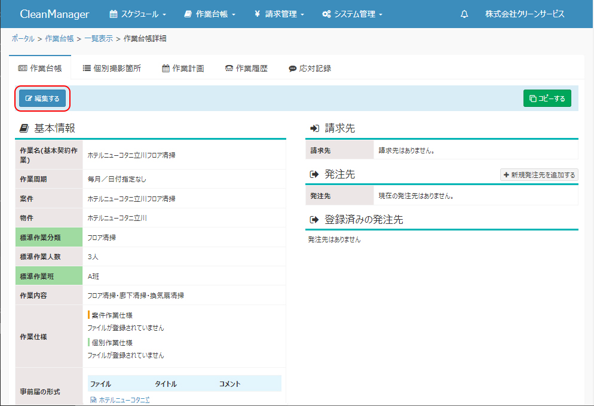Open the 作業計画 tab
594x406 pixels.
183,69
